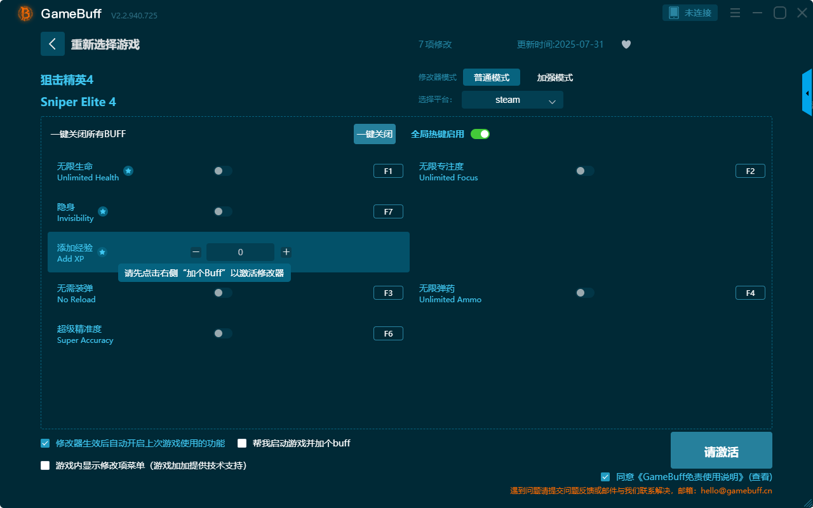The image size is (813, 508).
Task: Click the heart favorite icon
Action: pyautogui.click(x=626, y=44)
